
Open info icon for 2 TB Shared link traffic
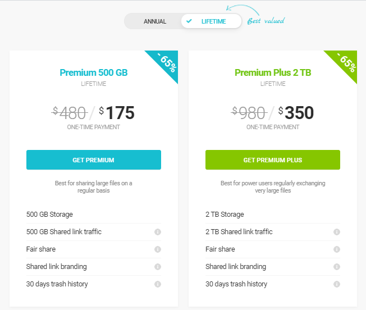pyautogui.click(x=337, y=232)
